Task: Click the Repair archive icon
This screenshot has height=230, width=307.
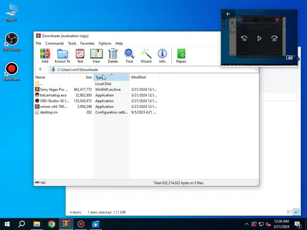Action: click(x=181, y=56)
